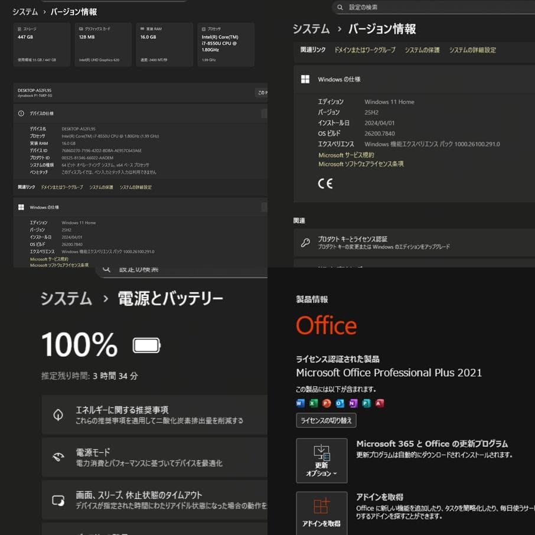Open システムの保護 link under the large バージョン情報 title

(422, 50)
